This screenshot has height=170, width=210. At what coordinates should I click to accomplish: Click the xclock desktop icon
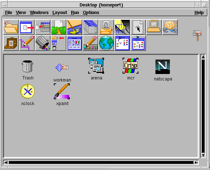pos(27,91)
